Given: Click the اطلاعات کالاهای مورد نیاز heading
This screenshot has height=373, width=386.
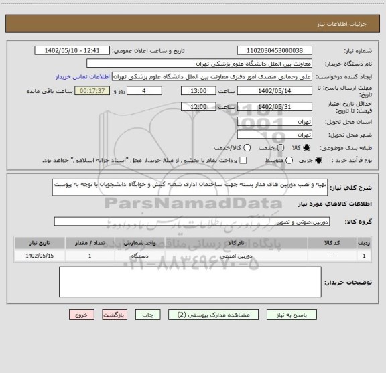Looking at the screenshot, I should (334, 204).
